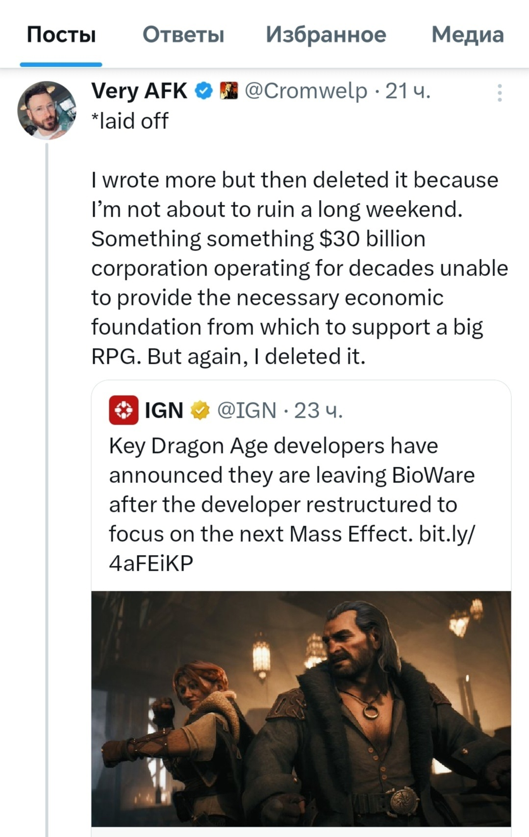Tap the 21 ч. timestamp of the post
The height and width of the screenshot is (837, 529).
coord(408,91)
